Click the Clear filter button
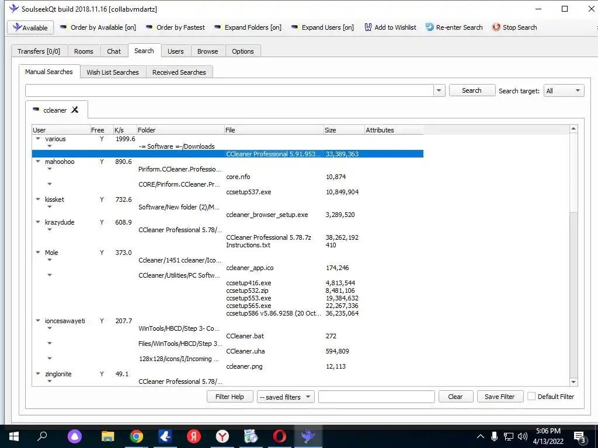Image resolution: width=598 pixels, height=448 pixels. (x=456, y=397)
